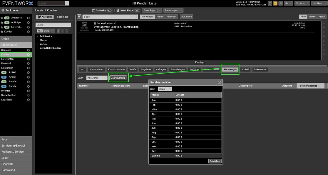
Task: Click the refresh icon in top bar
Action: click(x=270, y=3)
